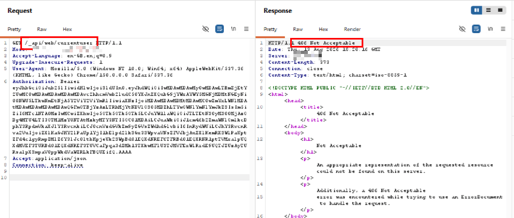Open the Render tab in Response panel
The height and width of the screenshot is (218, 514).
[352, 29]
